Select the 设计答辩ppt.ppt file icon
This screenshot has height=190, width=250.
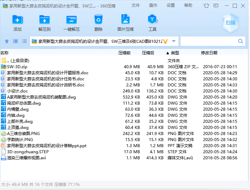pyautogui.click(x=3, y=145)
